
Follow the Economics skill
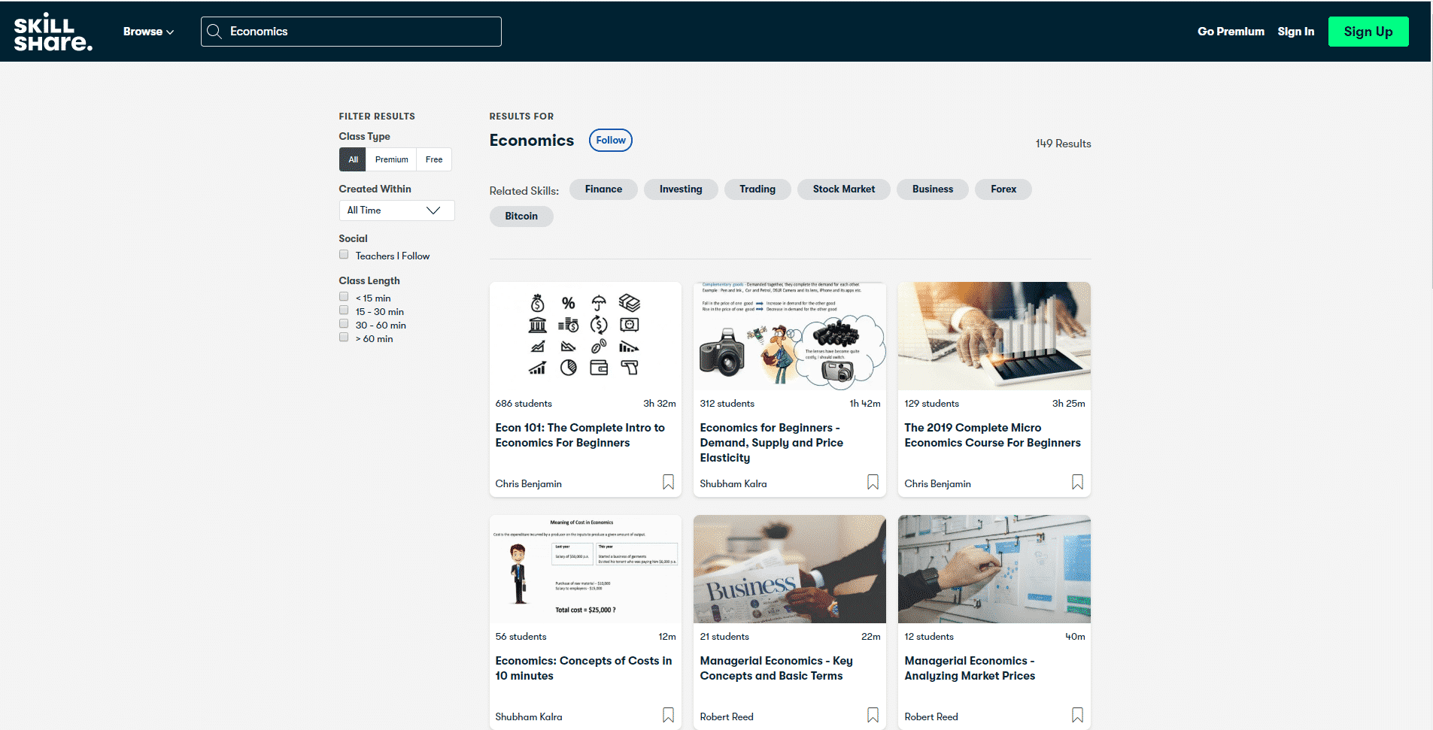click(x=610, y=141)
